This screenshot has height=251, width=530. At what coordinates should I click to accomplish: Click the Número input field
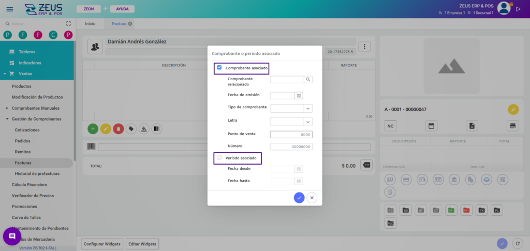pyautogui.click(x=291, y=146)
